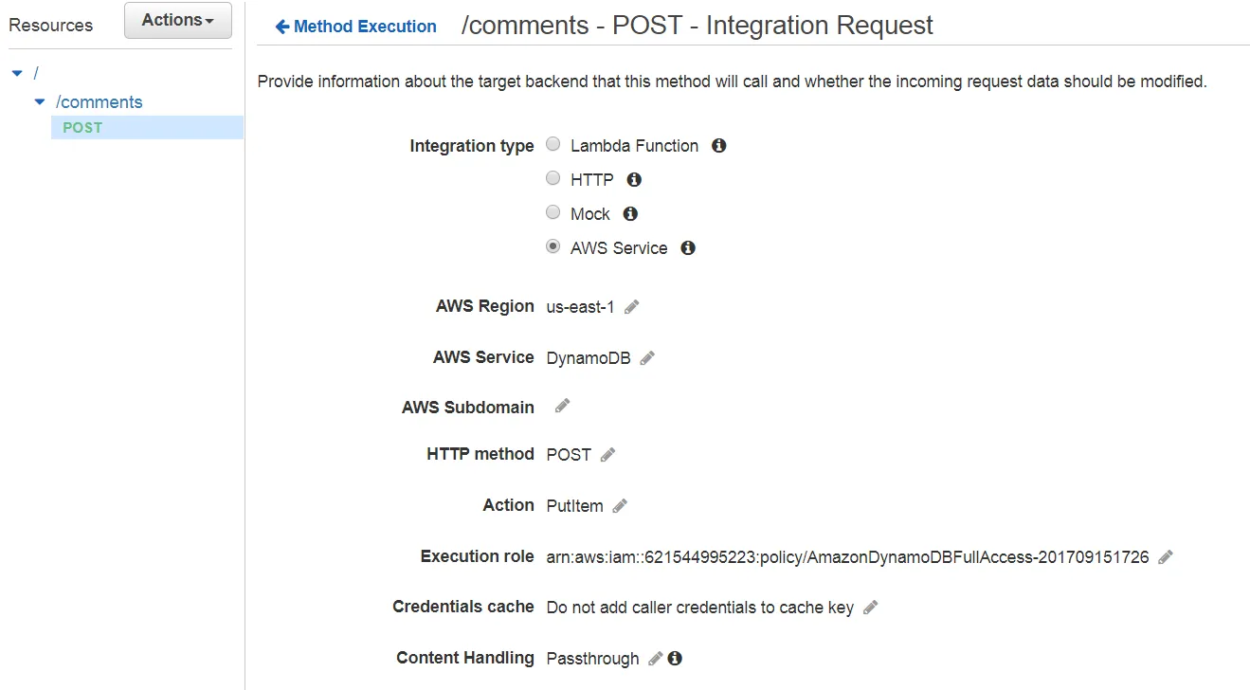Show info about Lambda Function integration
The height and width of the screenshot is (690, 1250).
tap(718, 146)
